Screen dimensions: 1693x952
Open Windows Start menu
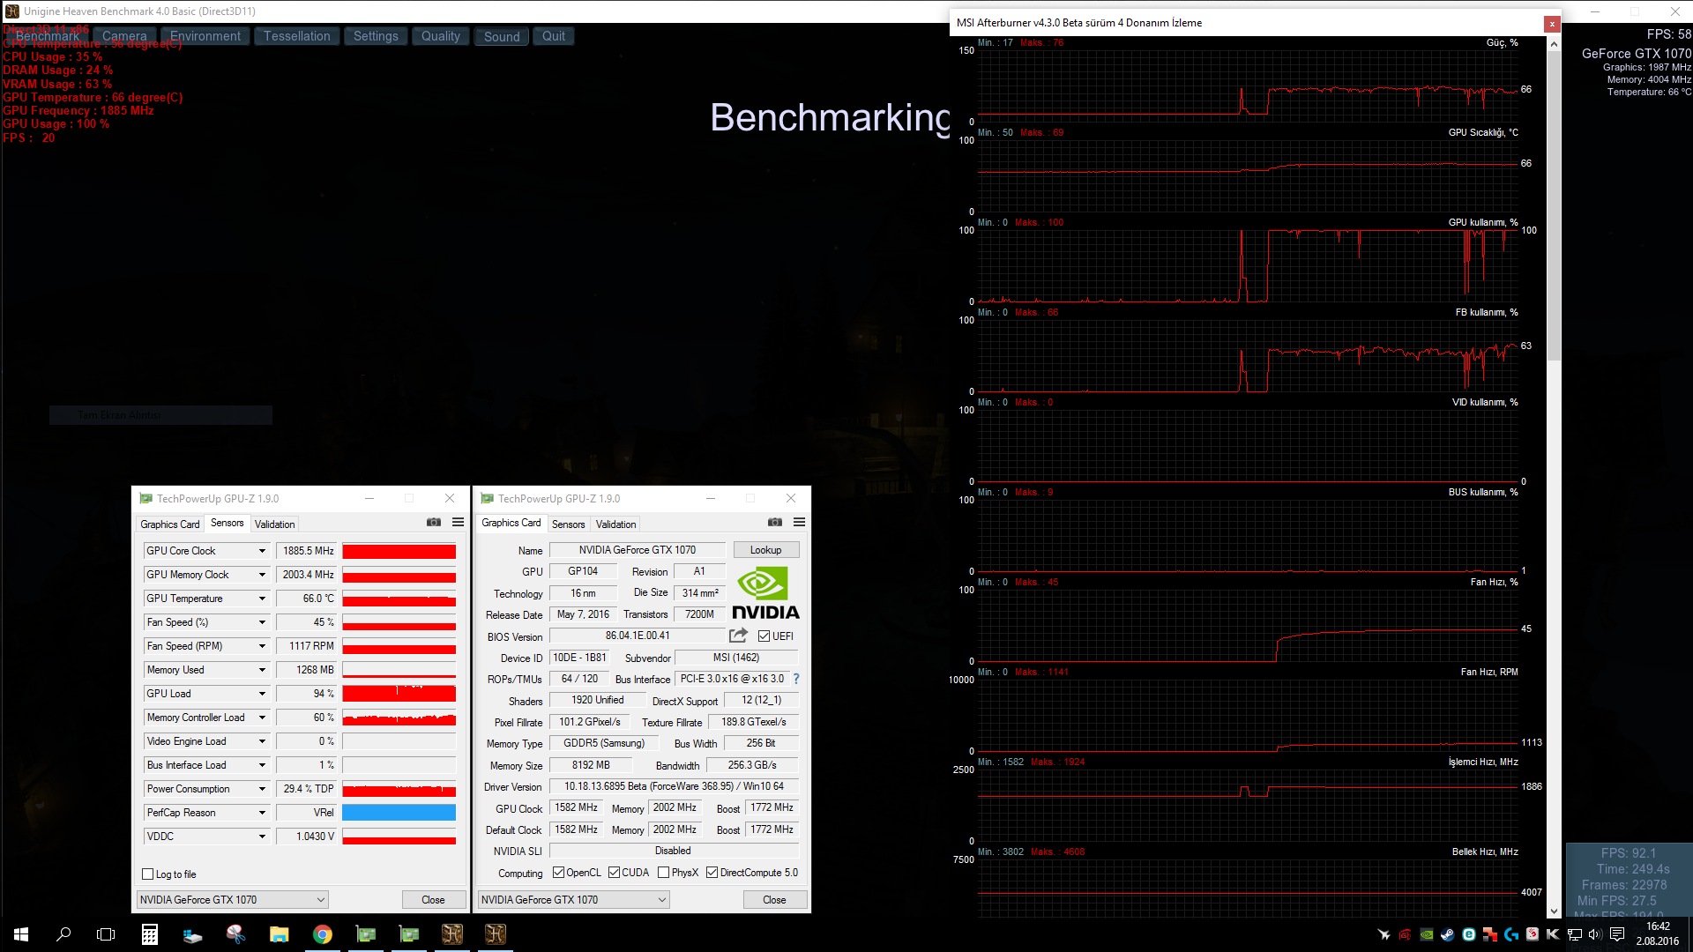(x=21, y=934)
